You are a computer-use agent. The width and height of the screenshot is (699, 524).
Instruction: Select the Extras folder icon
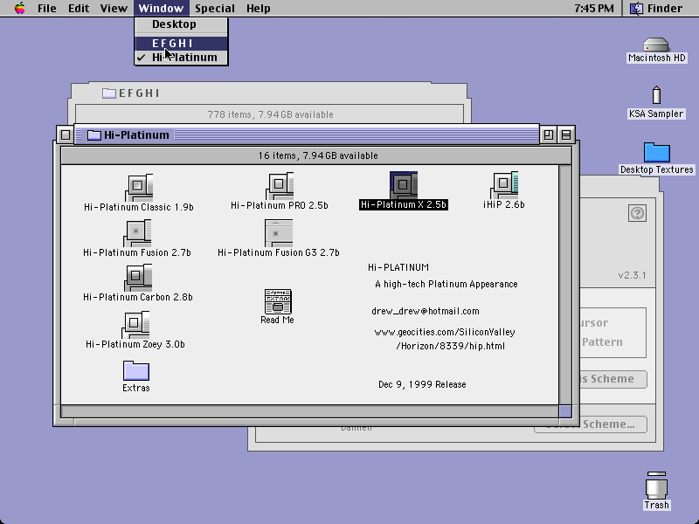[136, 370]
